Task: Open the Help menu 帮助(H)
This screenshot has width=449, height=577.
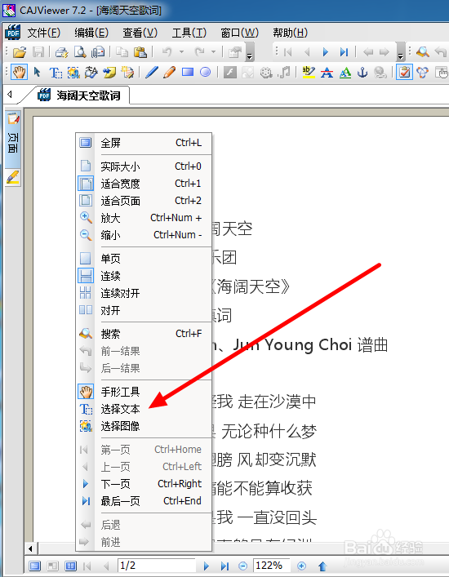Action: [290, 33]
